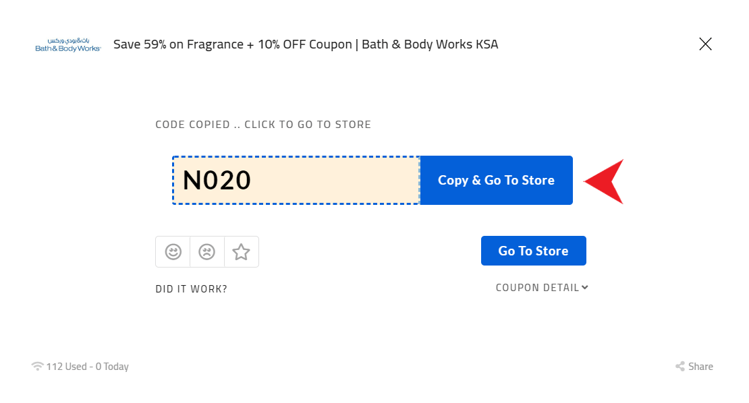Select the N020 coupon code box
The width and height of the screenshot is (749, 403).
296,180
